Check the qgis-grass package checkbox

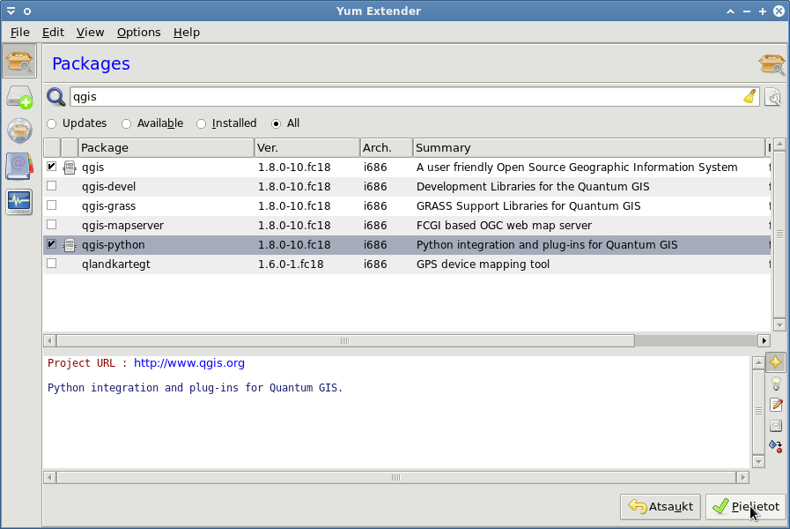pyautogui.click(x=51, y=205)
